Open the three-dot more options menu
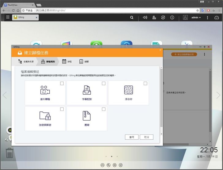 pos(204,54)
